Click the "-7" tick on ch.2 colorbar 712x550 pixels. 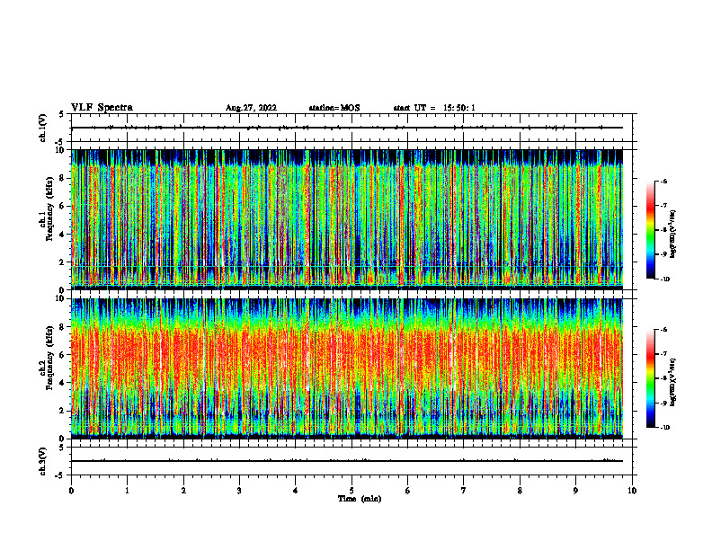pos(663,354)
